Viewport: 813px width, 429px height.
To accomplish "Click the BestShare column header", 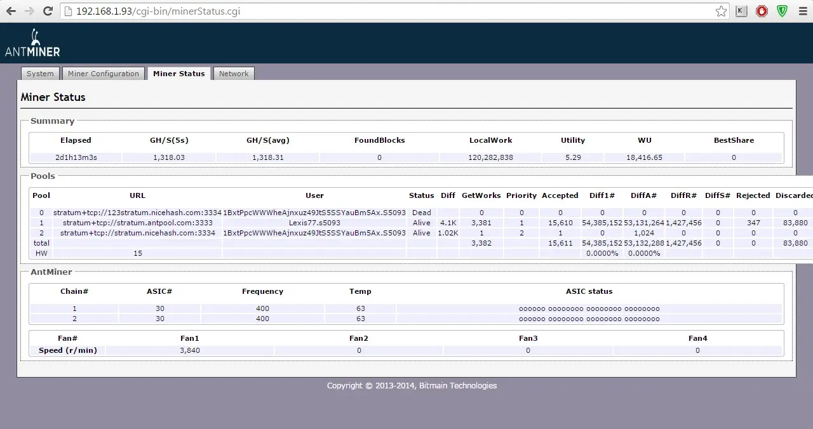I will (x=734, y=140).
